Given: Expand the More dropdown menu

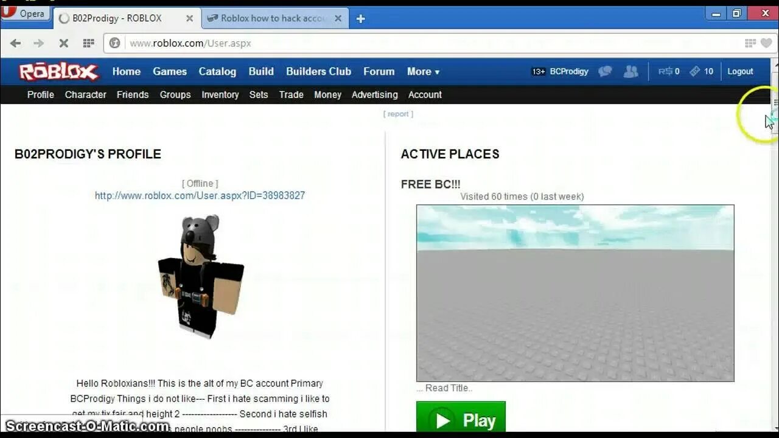Looking at the screenshot, I should (423, 71).
